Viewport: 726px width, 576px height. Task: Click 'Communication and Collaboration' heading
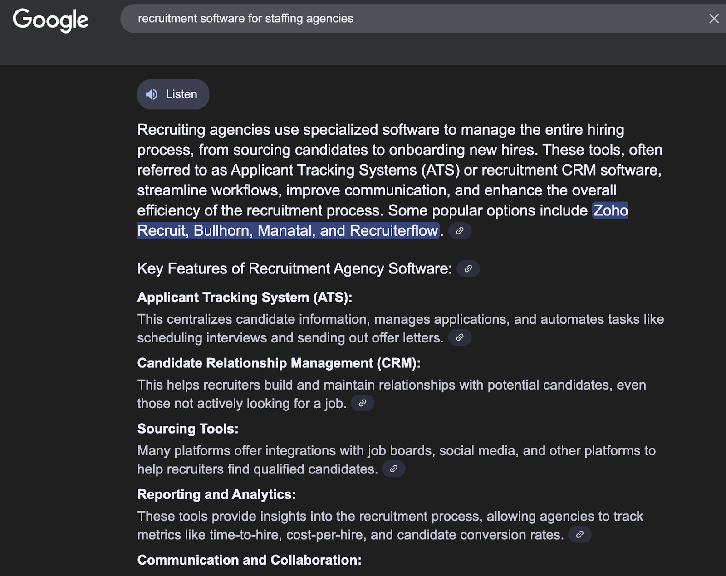(x=249, y=560)
